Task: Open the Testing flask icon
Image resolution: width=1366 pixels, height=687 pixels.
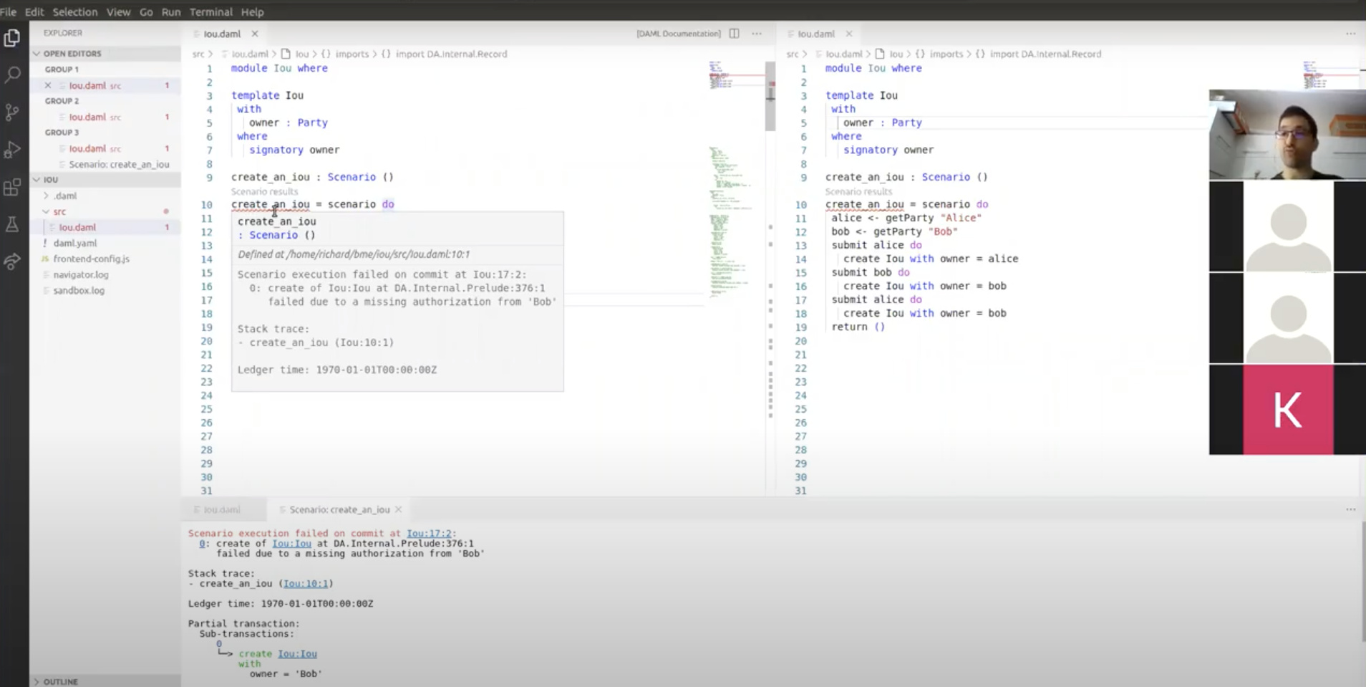Action: 12,225
